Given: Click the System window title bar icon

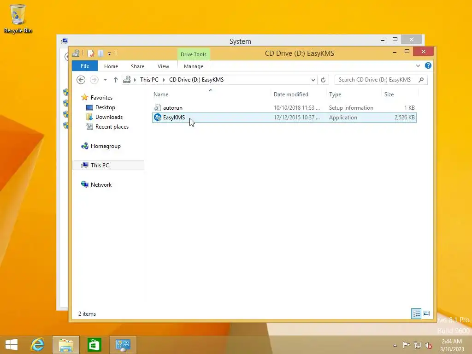Looking at the screenshot, I should pos(65,41).
